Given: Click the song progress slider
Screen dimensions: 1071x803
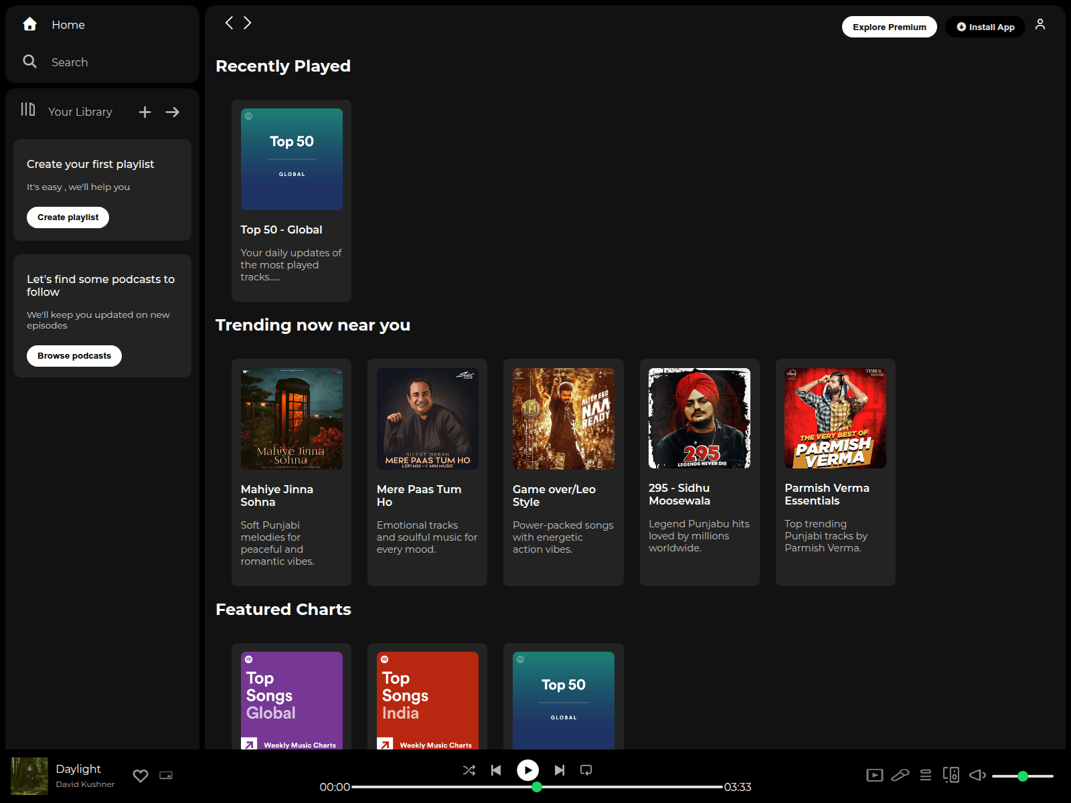Looking at the screenshot, I should tap(537, 787).
